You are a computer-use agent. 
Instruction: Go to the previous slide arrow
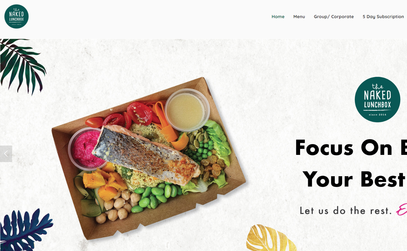click(6, 154)
